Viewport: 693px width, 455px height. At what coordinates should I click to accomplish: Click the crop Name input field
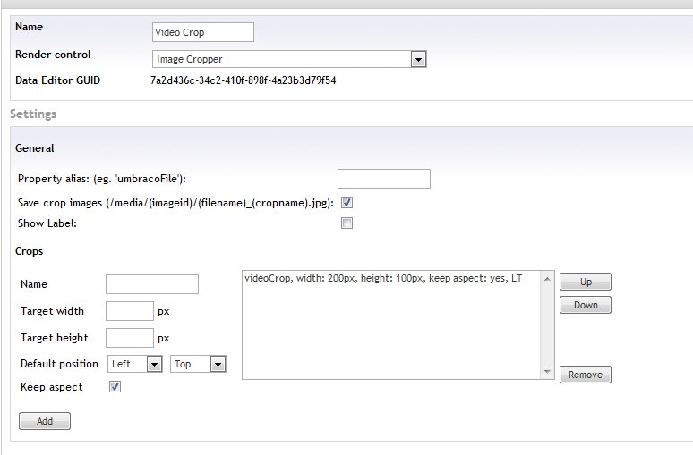[151, 284]
